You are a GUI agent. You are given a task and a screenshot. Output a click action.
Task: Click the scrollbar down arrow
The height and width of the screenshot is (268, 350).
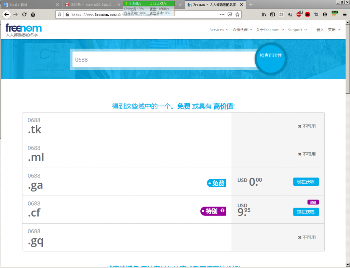pyautogui.click(x=348, y=265)
